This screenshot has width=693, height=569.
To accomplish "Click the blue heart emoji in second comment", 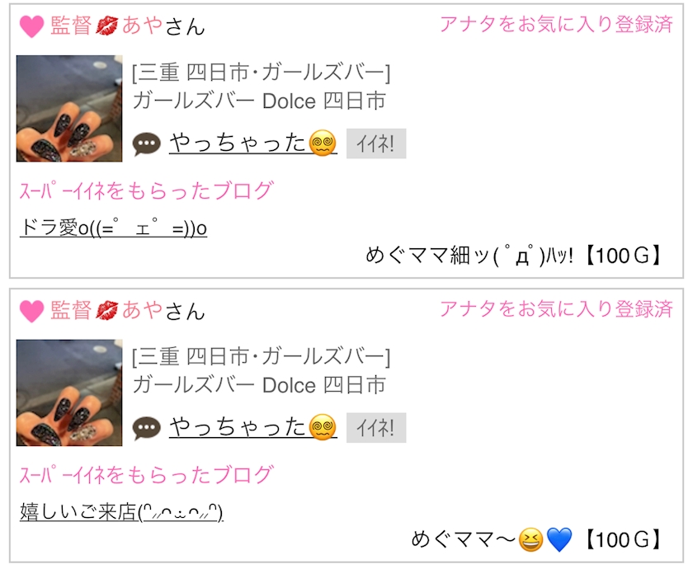I will click(x=559, y=539).
